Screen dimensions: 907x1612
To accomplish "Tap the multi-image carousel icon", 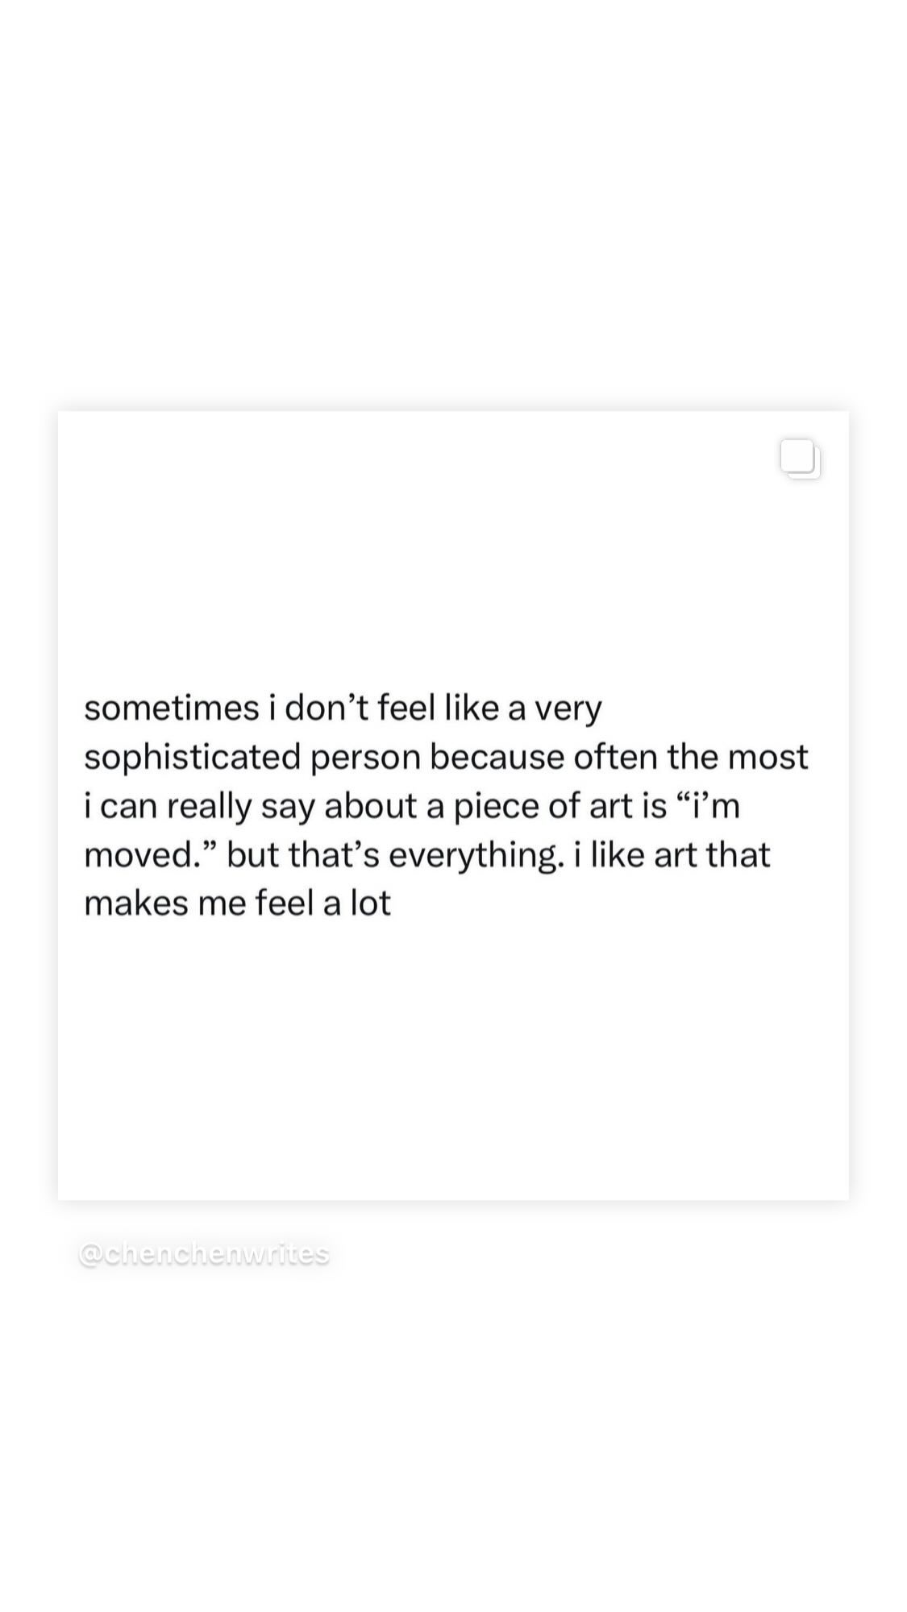I will (x=800, y=459).
